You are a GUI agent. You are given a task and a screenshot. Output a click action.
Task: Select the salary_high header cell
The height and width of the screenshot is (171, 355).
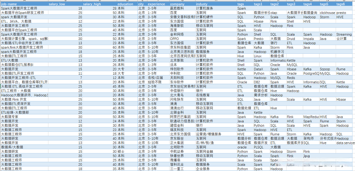click(100, 4)
